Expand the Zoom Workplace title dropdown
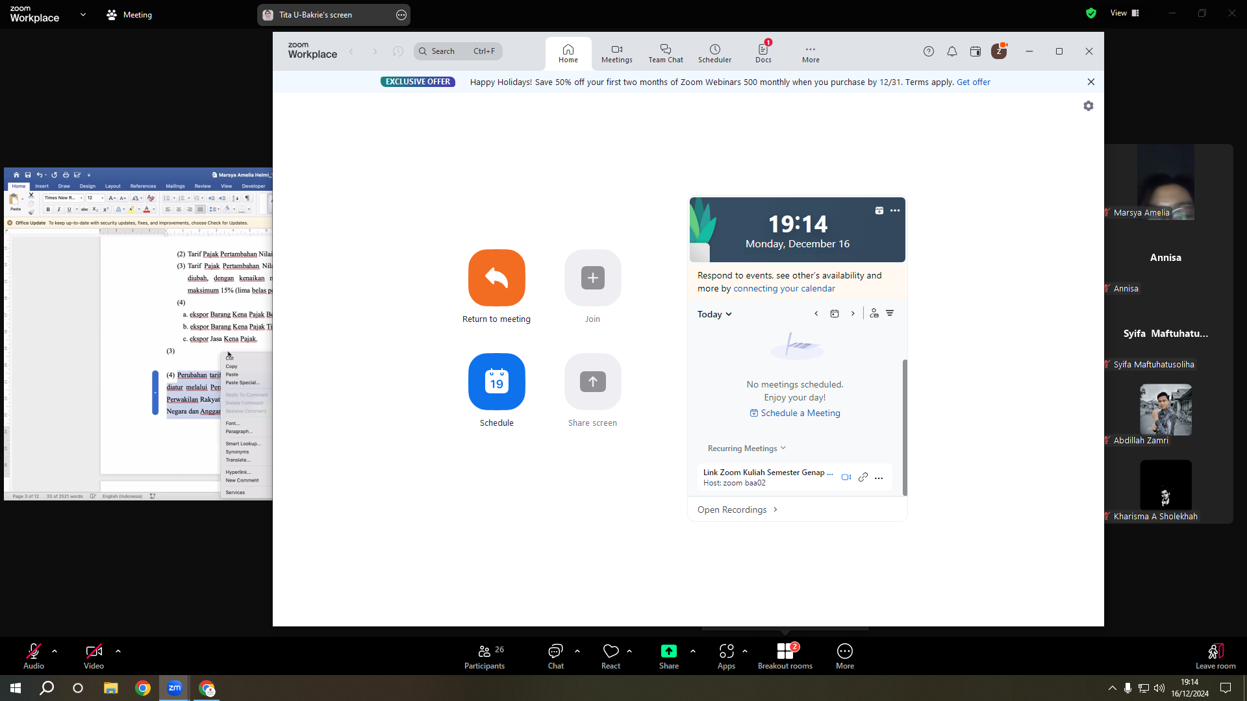This screenshot has width=1247, height=701. coord(83,14)
